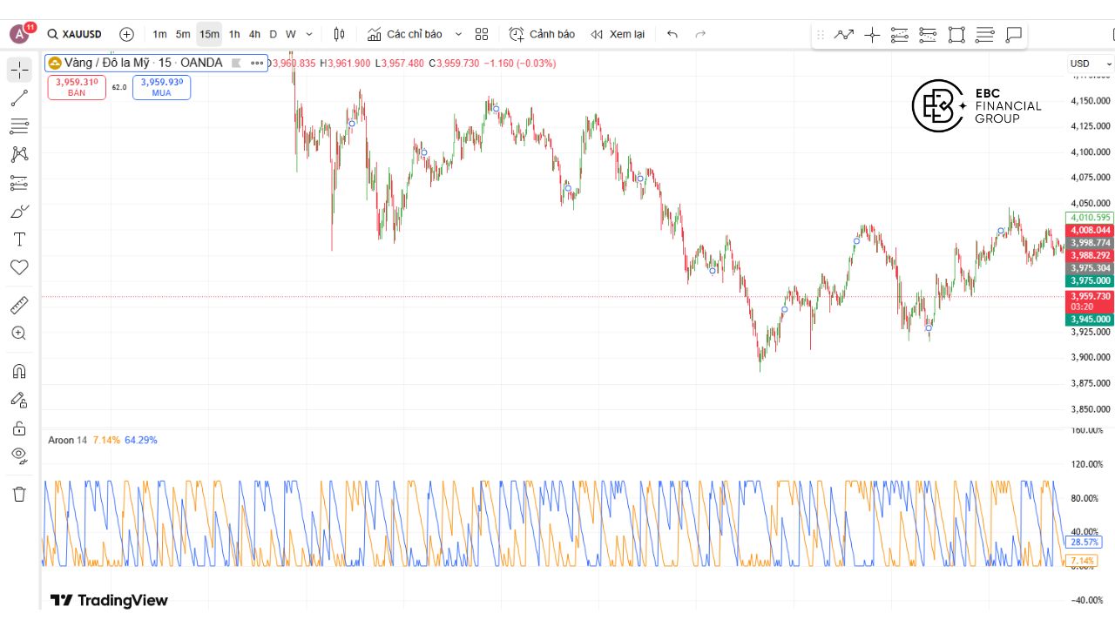
Task: Hide all drawings with eye icon
Action: click(19, 455)
